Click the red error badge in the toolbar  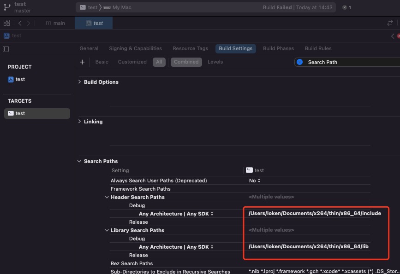point(346,7)
